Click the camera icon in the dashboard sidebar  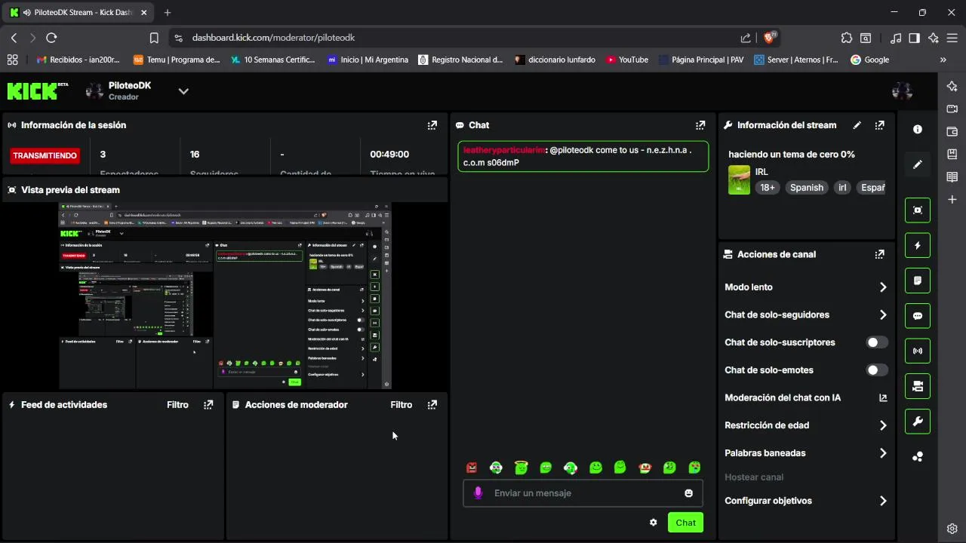(918, 386)
